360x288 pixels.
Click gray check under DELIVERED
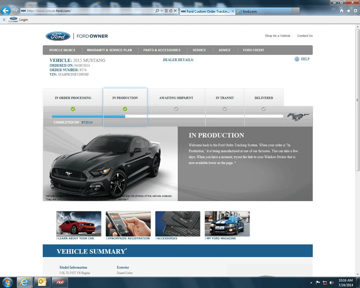coord(264,109)
